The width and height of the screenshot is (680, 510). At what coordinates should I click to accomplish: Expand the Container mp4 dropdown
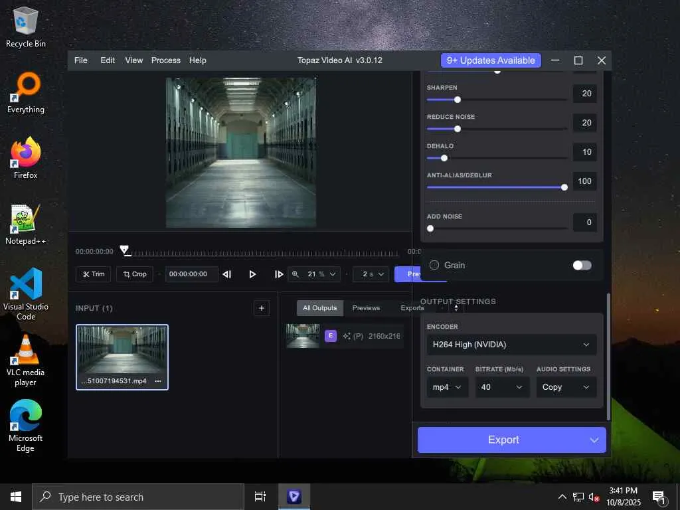[x=447, y=387]
